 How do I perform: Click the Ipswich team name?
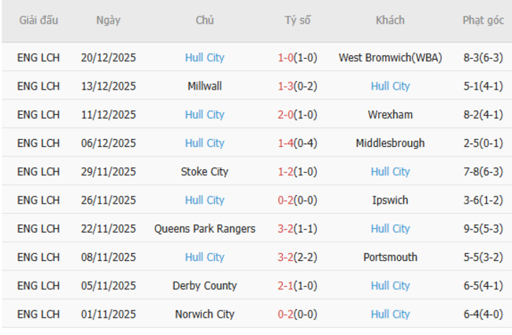tap(390, 200)
